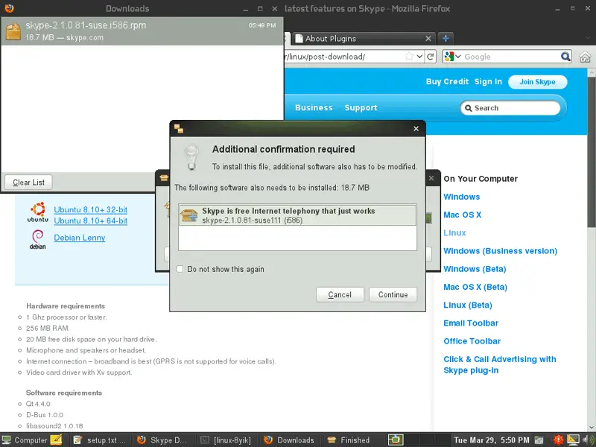Click the network monitor tray icon
This screenshot has width=596, height=447.
pos(573,440)
